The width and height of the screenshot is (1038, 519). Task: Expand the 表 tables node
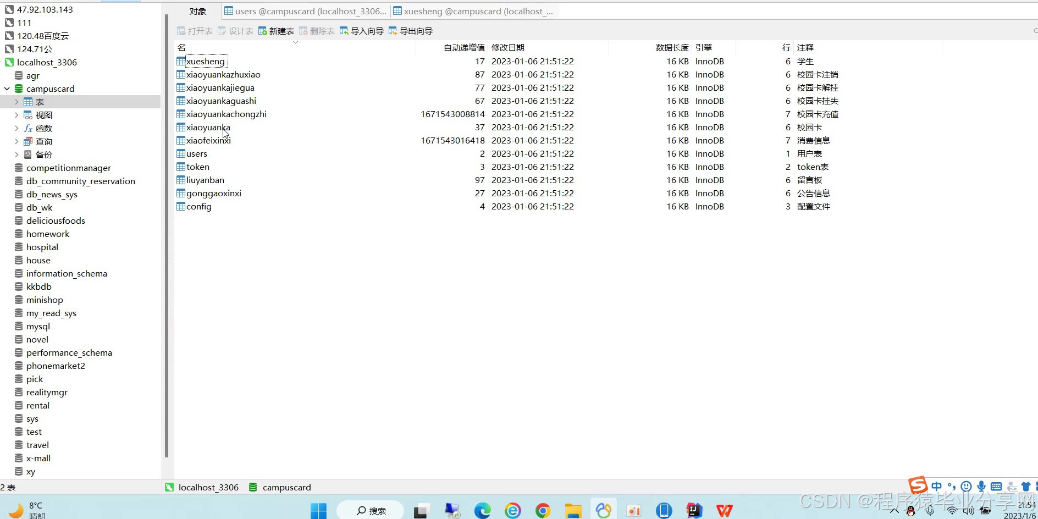16,102
